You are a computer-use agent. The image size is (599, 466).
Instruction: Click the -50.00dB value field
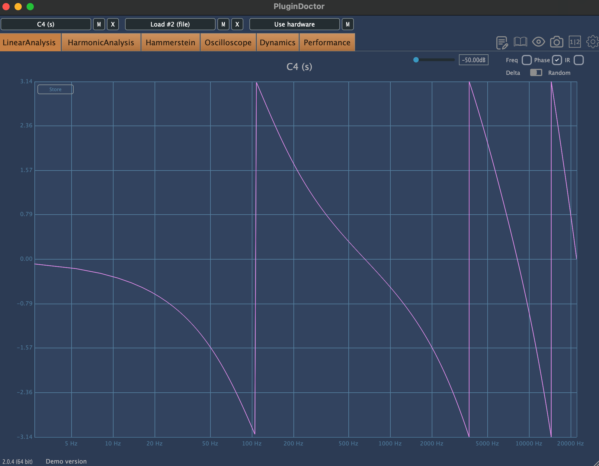point(473,60)
